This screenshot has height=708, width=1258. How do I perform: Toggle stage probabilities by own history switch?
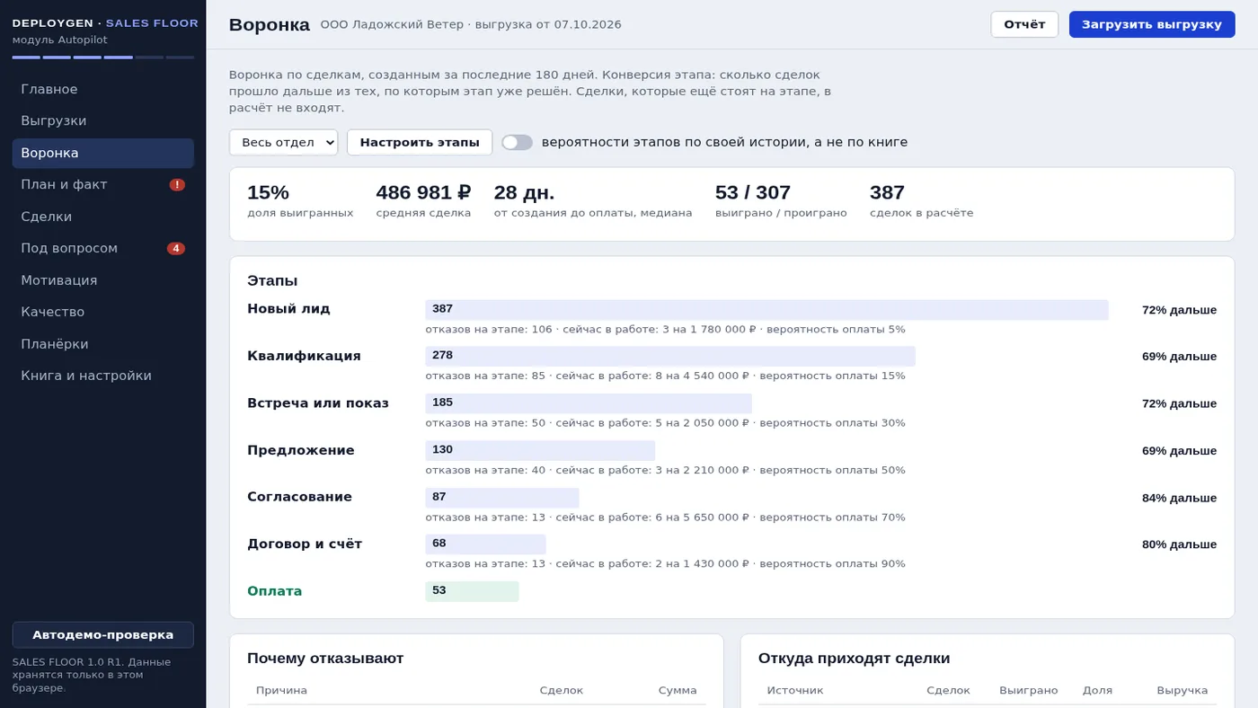pos(517,142)
